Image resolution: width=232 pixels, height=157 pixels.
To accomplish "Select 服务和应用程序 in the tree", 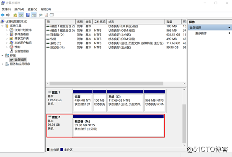I will [x=20, y=64].
